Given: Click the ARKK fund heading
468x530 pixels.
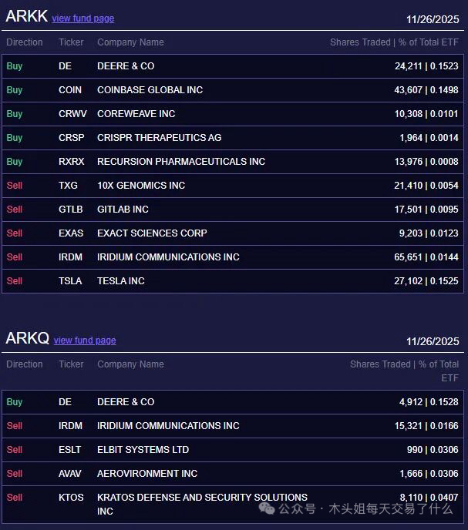Looking at the screenshot, I should point(27,16).
